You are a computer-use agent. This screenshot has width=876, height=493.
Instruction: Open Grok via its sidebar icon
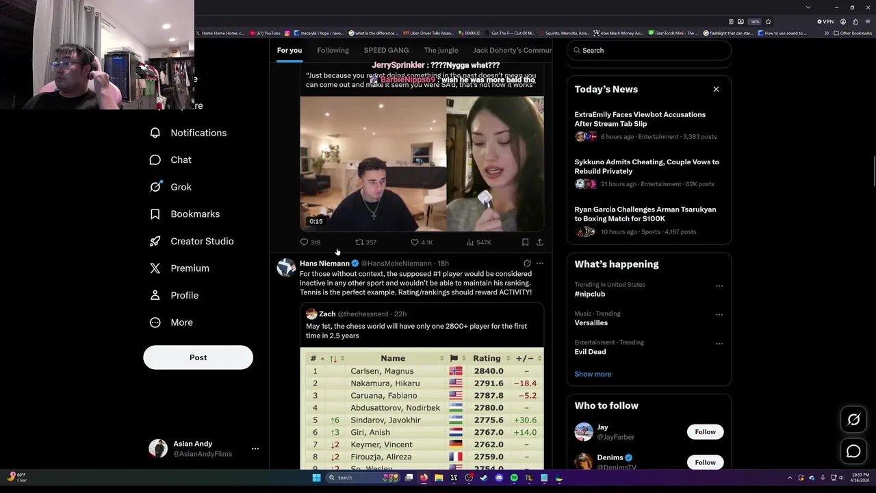[155, 187]
